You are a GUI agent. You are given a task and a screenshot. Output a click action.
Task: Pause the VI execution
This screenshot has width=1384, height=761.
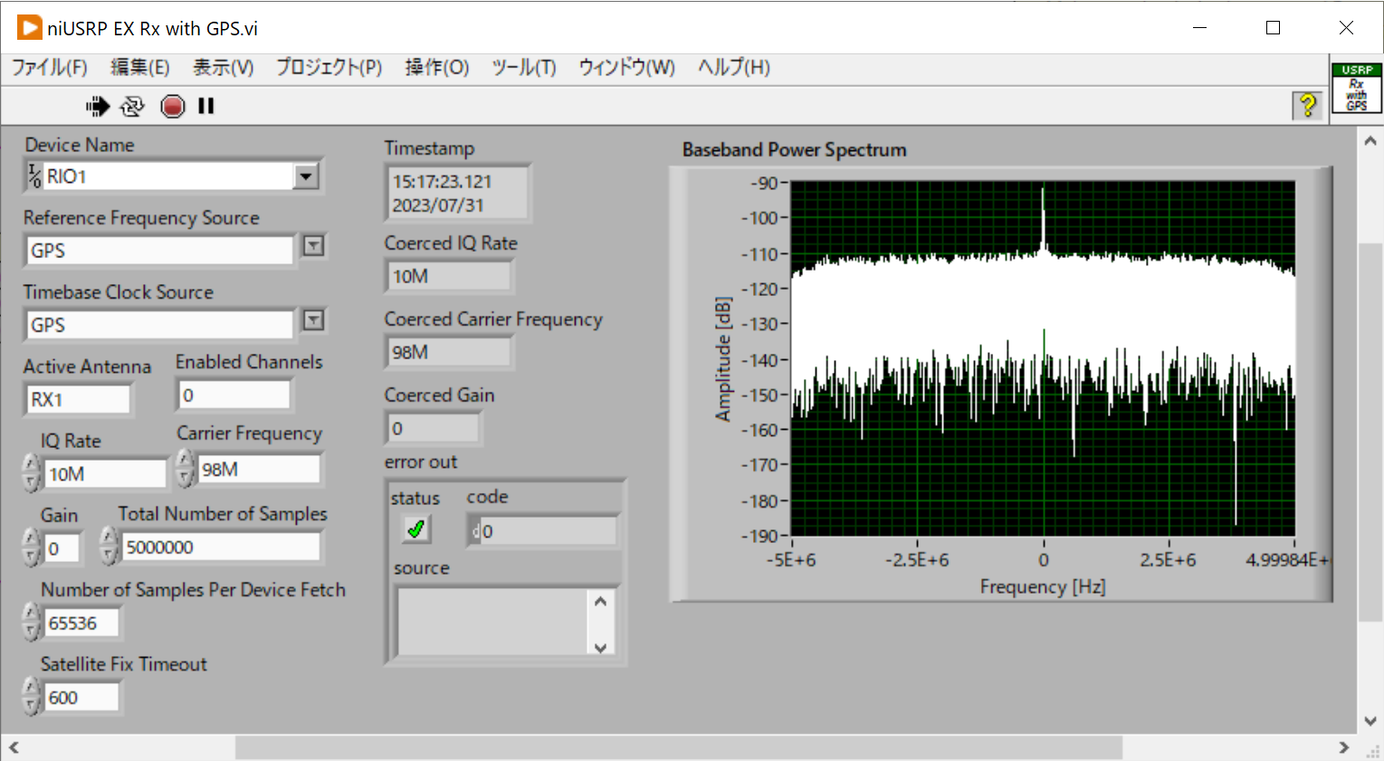click(x=206, y=106)
